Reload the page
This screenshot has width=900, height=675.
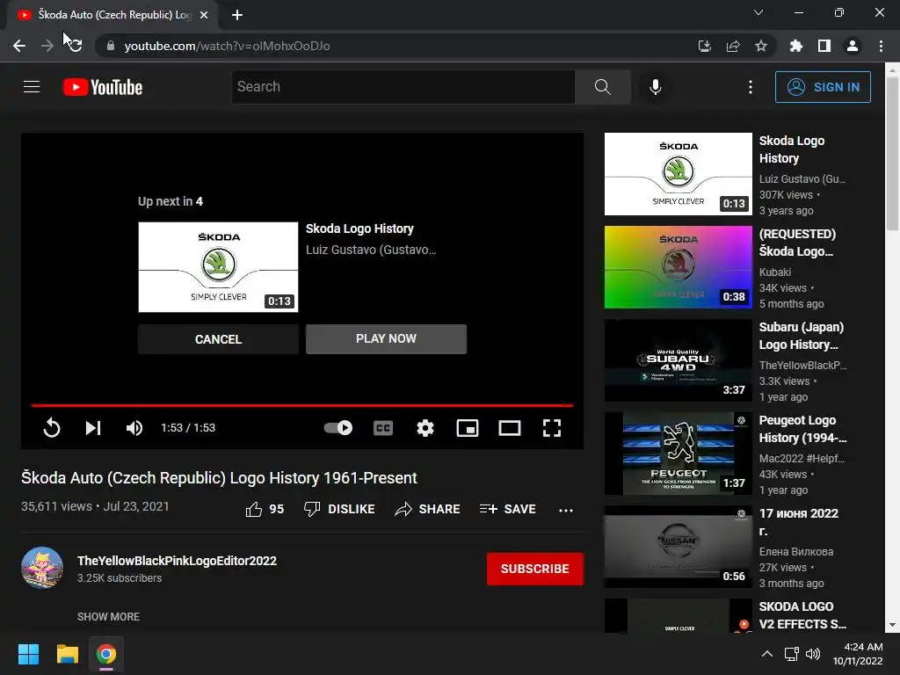[x=76, y=46]
